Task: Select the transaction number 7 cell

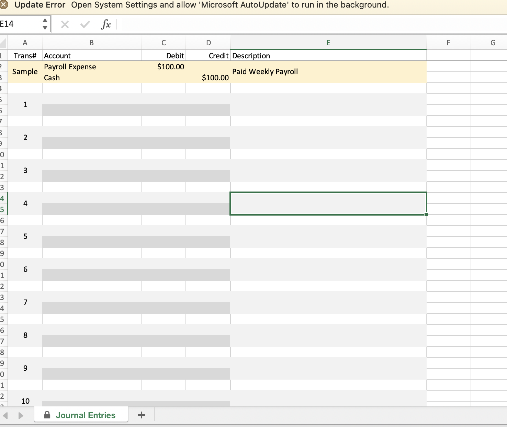Action: click(25, 302)
